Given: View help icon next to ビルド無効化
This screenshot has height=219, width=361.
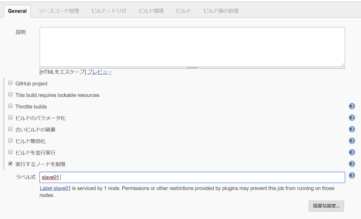Looking at the screenshot, I should click(352, 141).
